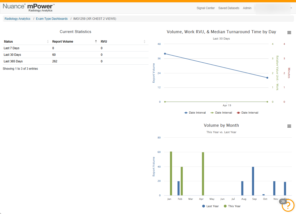Open the Admin menu item

click(247, 8)
